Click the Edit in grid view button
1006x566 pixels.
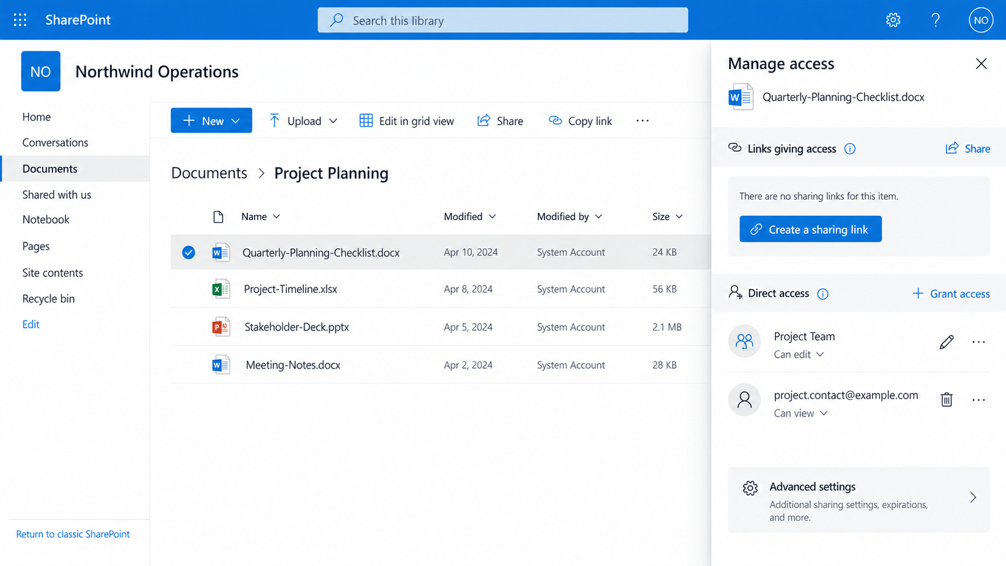tap(407, 121)
